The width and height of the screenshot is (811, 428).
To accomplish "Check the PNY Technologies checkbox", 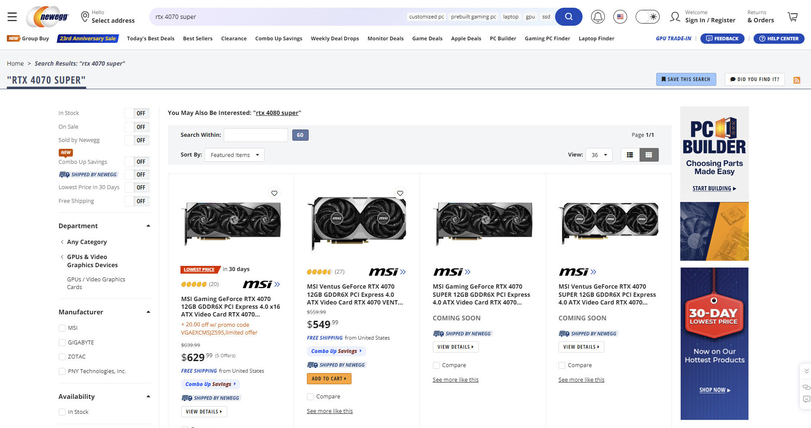I will (62, 371).
